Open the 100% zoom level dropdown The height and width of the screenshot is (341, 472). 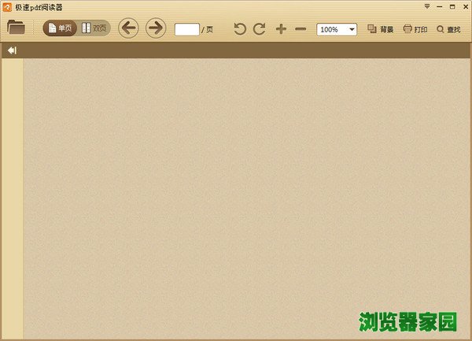(x=337, y=29)
